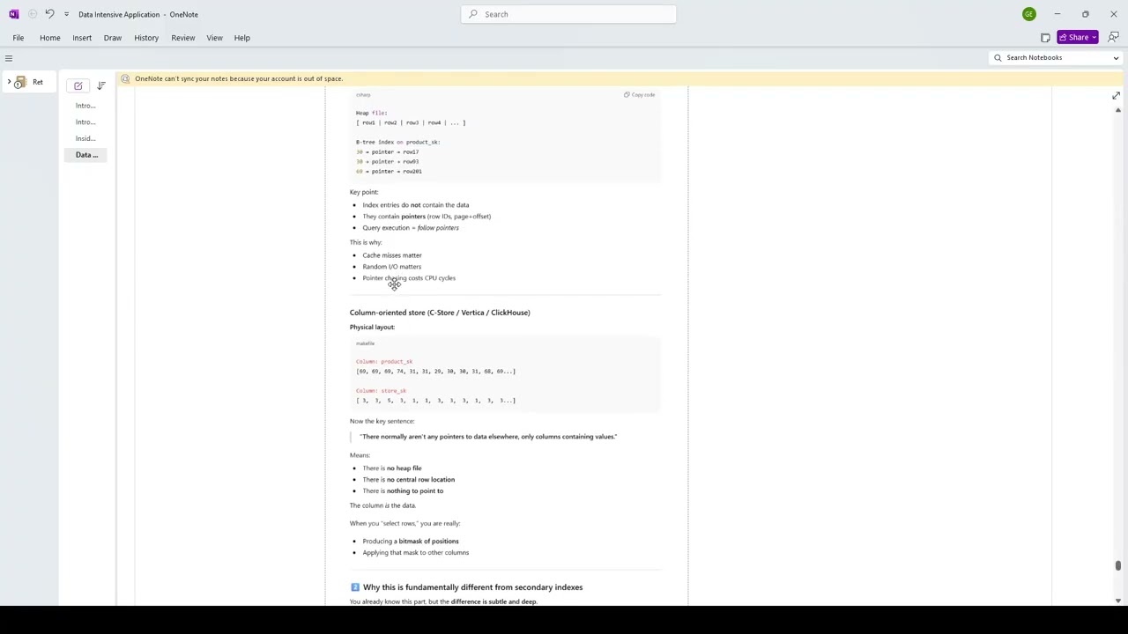Expand the page to full view arrow
Viewport: 1128px width, 634px height.
click(1116, 95)
